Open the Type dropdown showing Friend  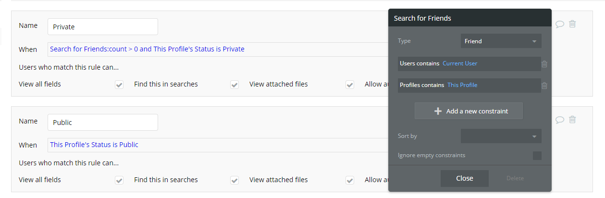tap(501, 41)
